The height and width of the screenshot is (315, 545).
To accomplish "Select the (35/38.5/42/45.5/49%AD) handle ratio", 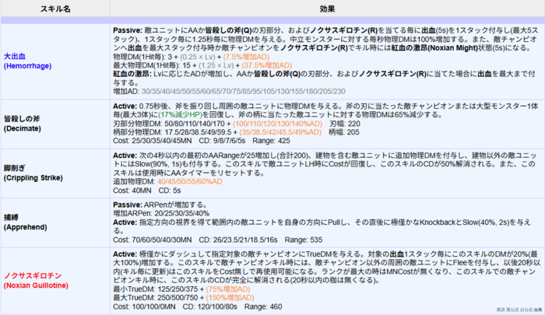I will (280, 132).
